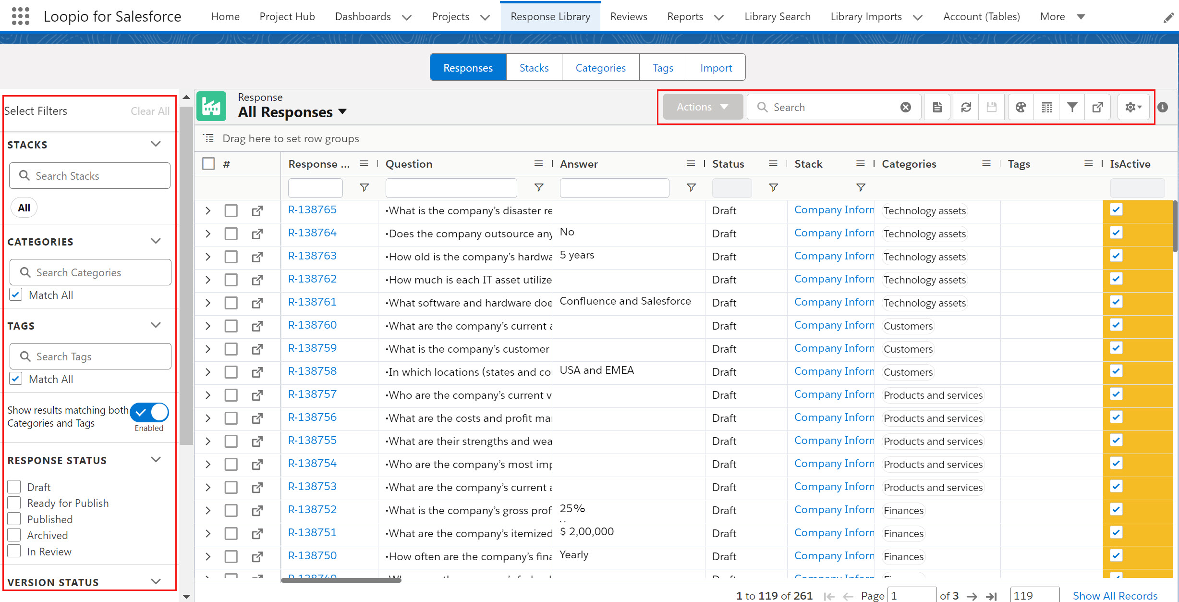The height and width of the screenshot is (602, 1179).
Task: Switch to the Stacks tab
Action: tap(534, 67)
